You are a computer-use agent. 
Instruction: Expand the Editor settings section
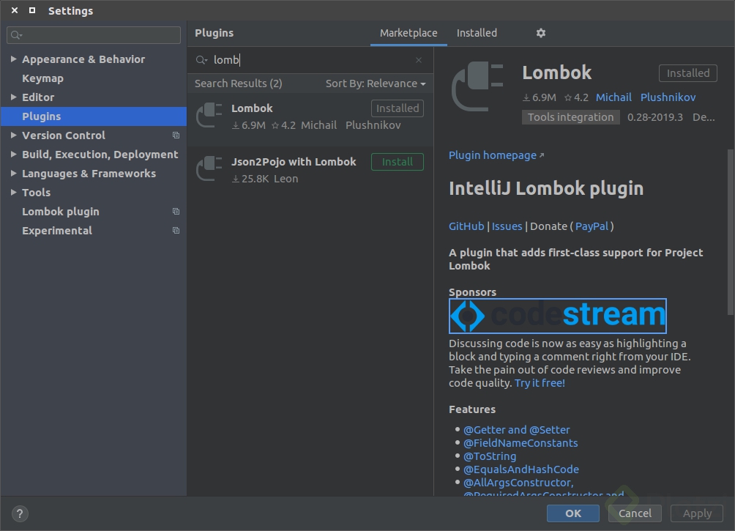(14, 97)
